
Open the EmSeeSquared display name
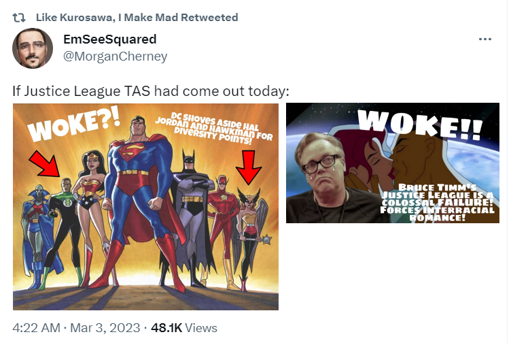(110, 39)
